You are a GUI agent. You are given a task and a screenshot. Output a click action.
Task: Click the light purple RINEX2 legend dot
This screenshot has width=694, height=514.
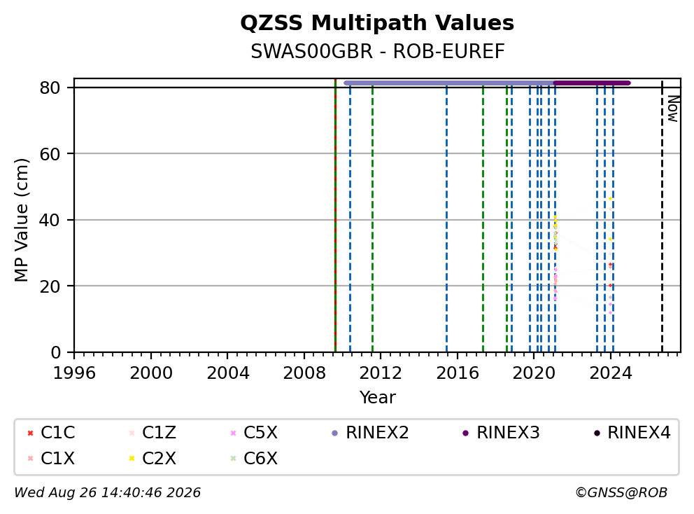334,433
